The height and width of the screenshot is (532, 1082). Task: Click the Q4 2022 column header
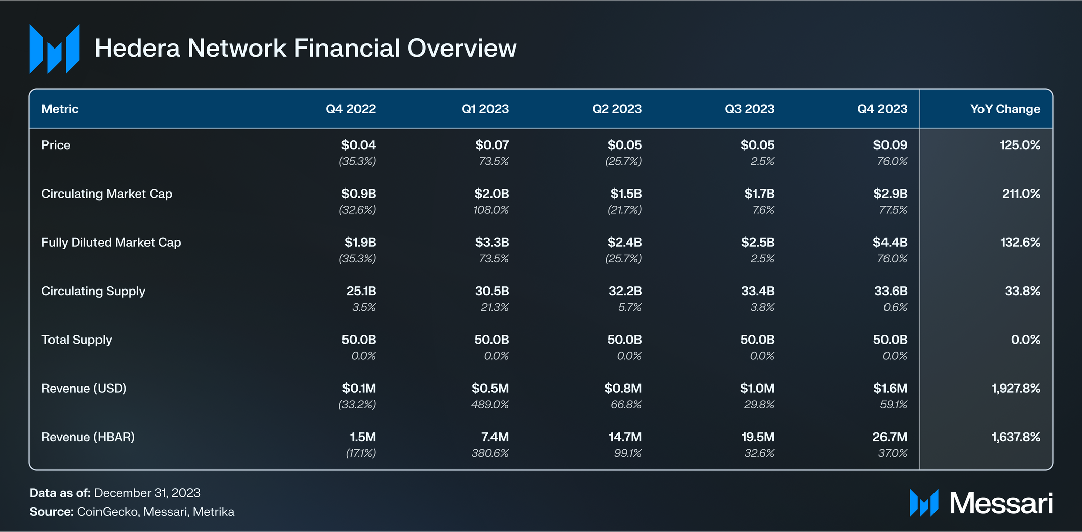click(351, 109)
